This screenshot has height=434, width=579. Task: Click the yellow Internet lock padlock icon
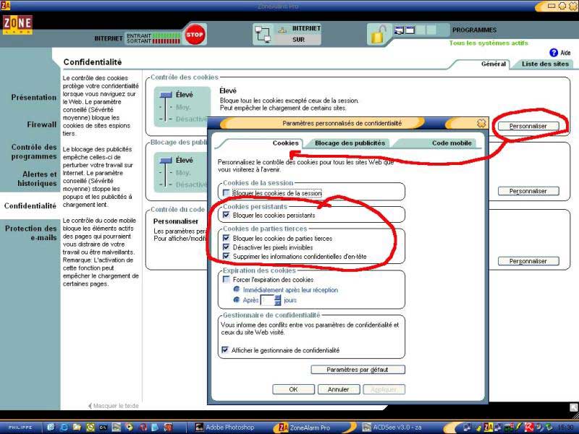coord(378,33)
